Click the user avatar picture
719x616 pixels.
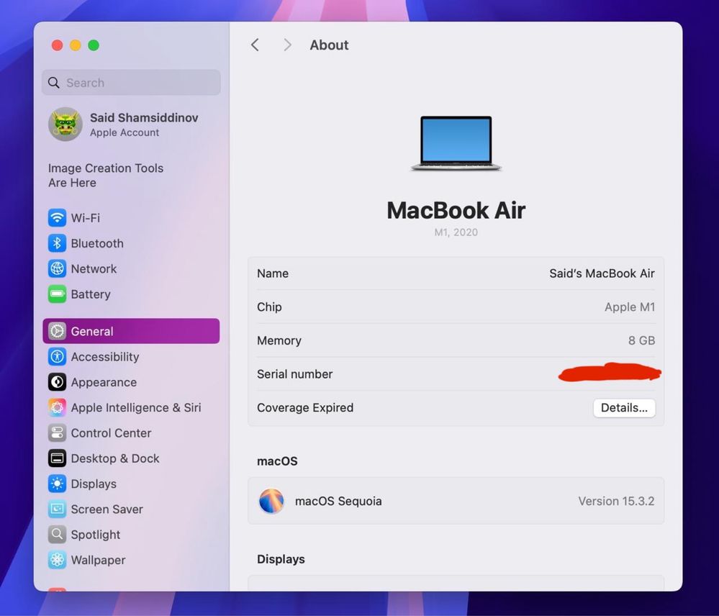65,124
